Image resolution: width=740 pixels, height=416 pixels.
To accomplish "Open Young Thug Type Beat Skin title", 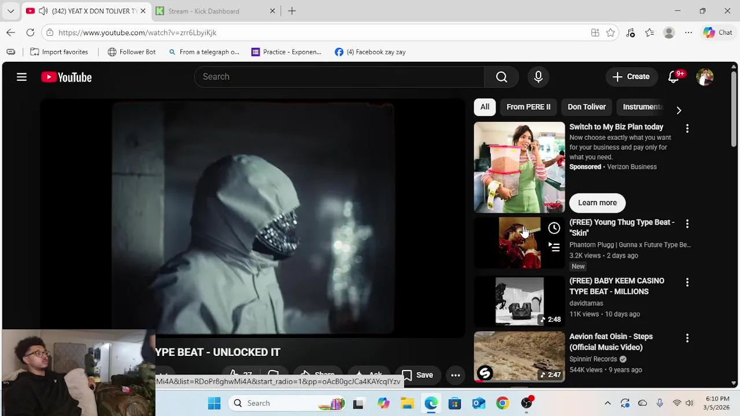I will [622, 228].
